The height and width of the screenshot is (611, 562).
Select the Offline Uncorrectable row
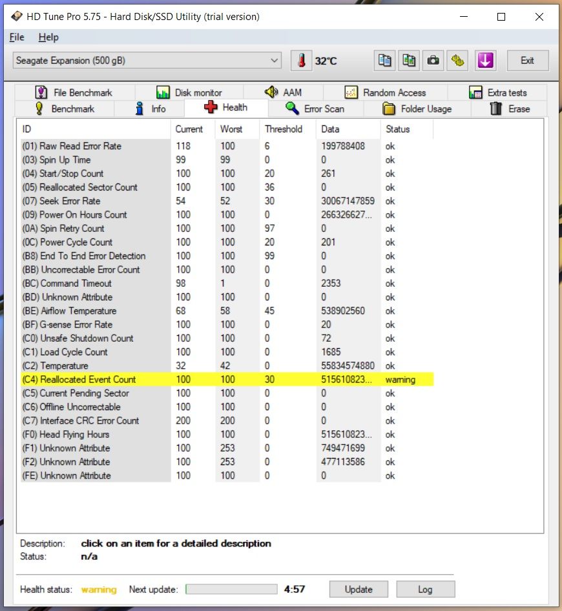tap(227, 407)
